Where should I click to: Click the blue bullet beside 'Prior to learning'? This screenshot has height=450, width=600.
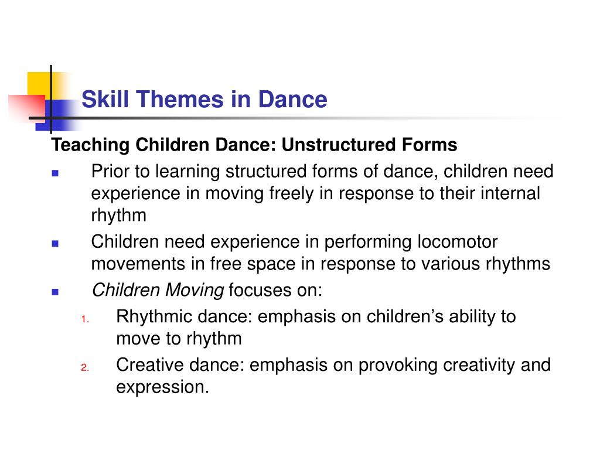click(x=55, y=173)
